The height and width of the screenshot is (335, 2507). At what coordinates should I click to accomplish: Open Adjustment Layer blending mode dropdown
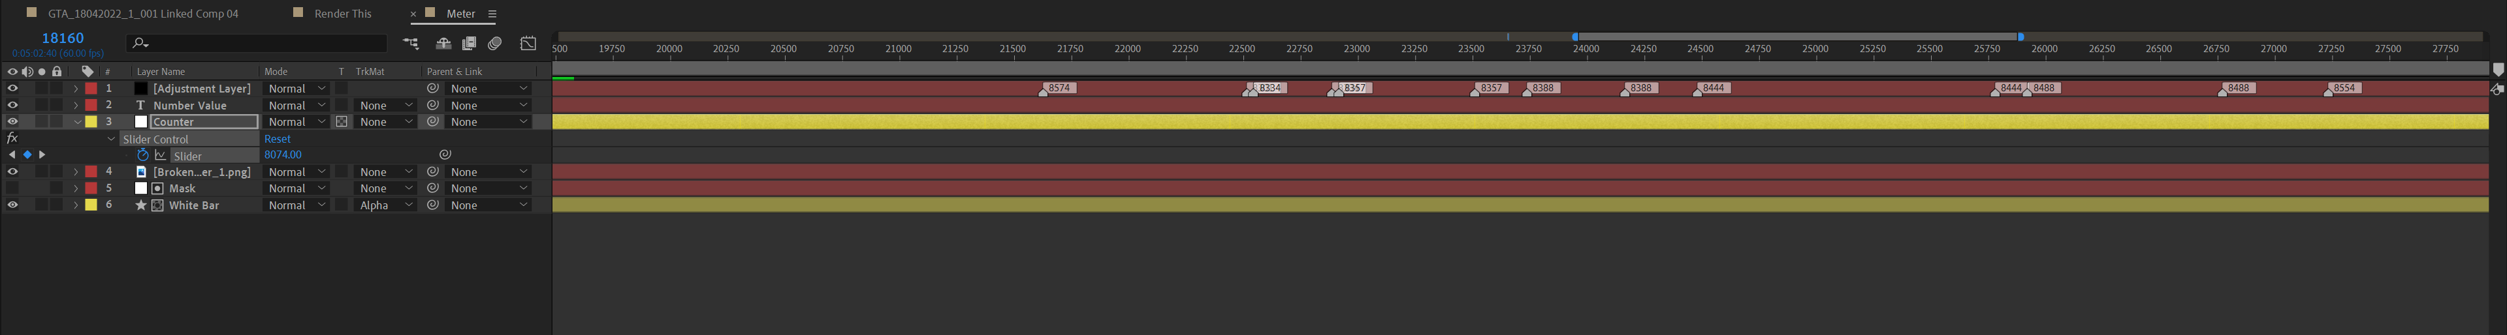click(x=296, y=89)
